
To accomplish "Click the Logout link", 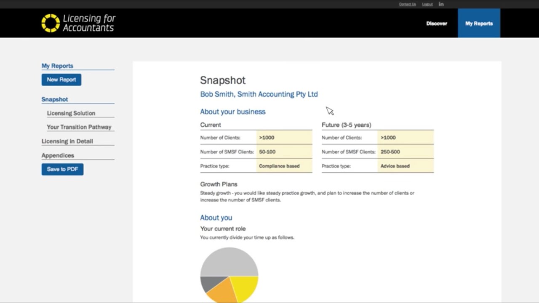I will (x=427, y=4).
